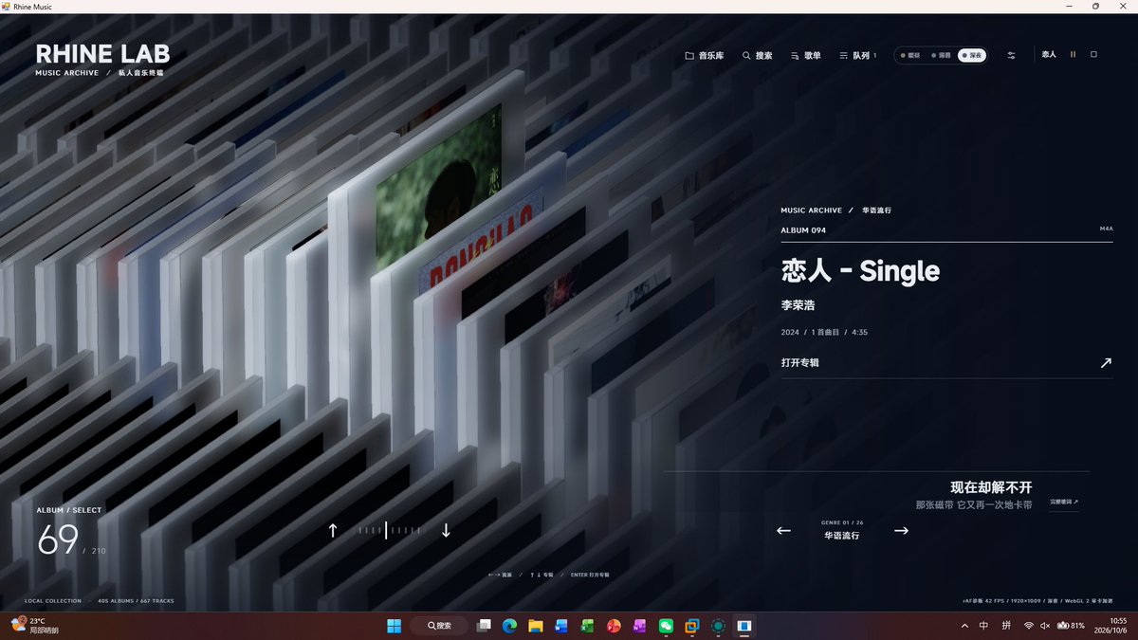Open the clock showing 10:55
The height and width of the screenshot is (640, 1138).
tap(1110, 626)
